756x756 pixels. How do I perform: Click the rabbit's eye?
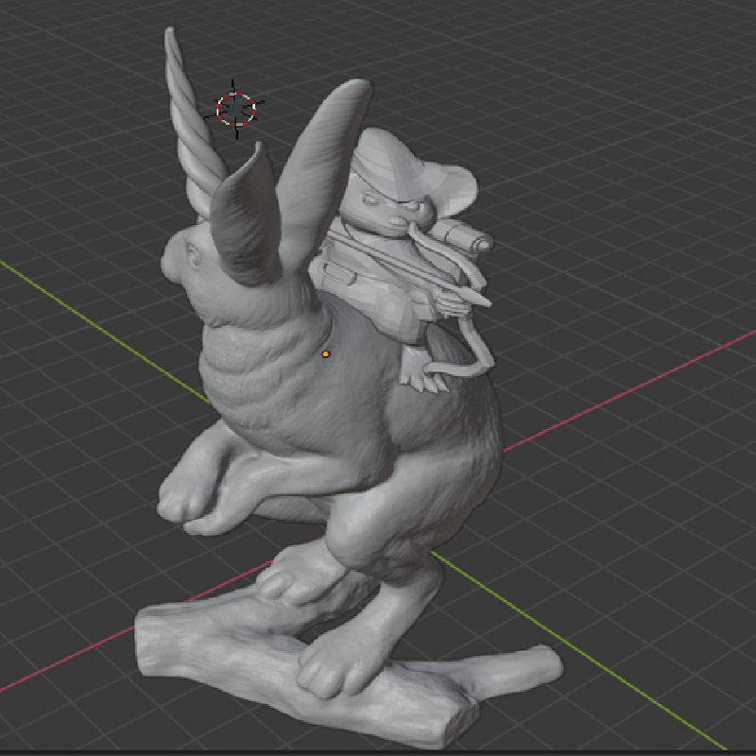point(193,251)
